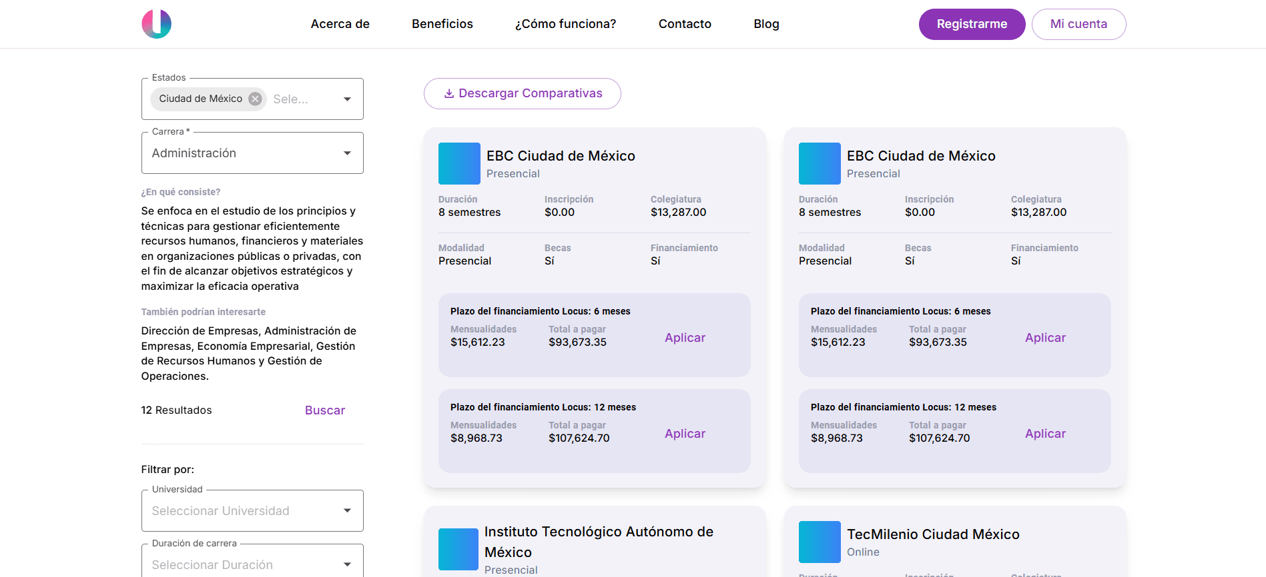Click the Online label under TecMilenio
This screenshot has width=1266, height=577.
[863, 552]
